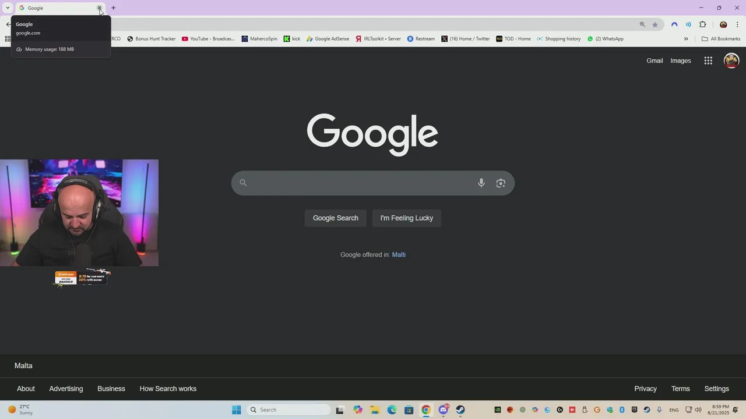Open the Advertising footer link
This screenshot has width=746, height=419.
[66, 389]
